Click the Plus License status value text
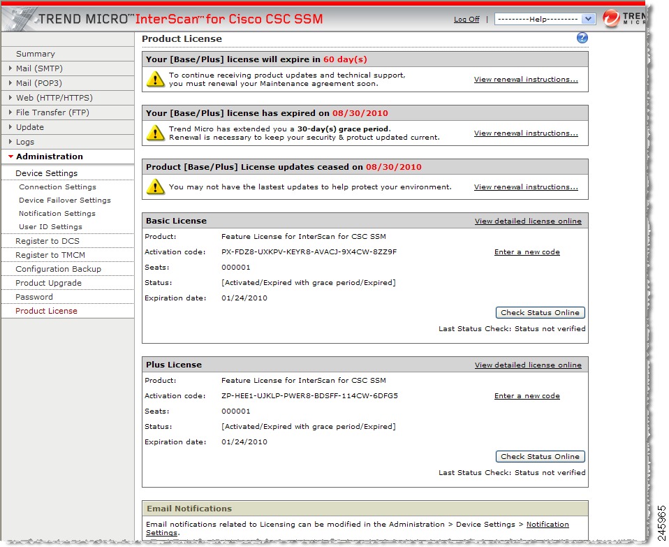 308,426
